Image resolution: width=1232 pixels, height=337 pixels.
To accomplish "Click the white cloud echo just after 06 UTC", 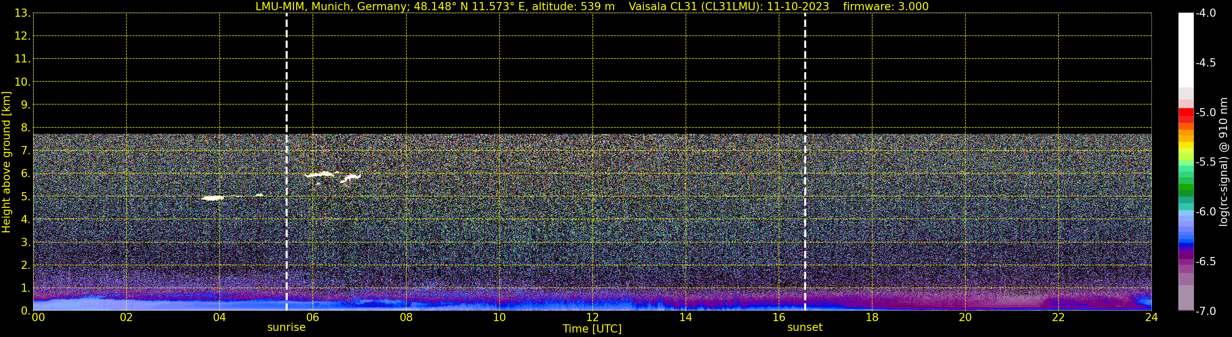I will pyautogui.click(x=320, y=174).
